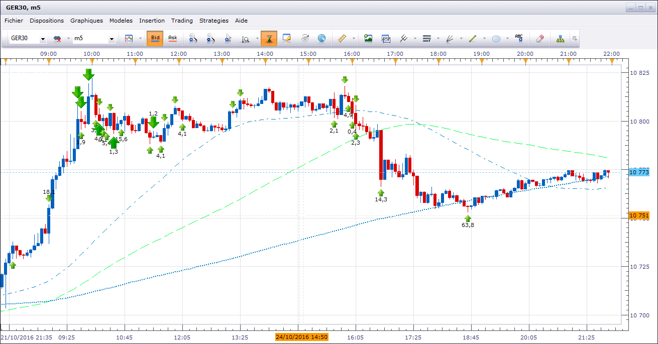Select the ruler measurement tool
The height and width of the screenshot is (344, 658).
pos(343,38)
